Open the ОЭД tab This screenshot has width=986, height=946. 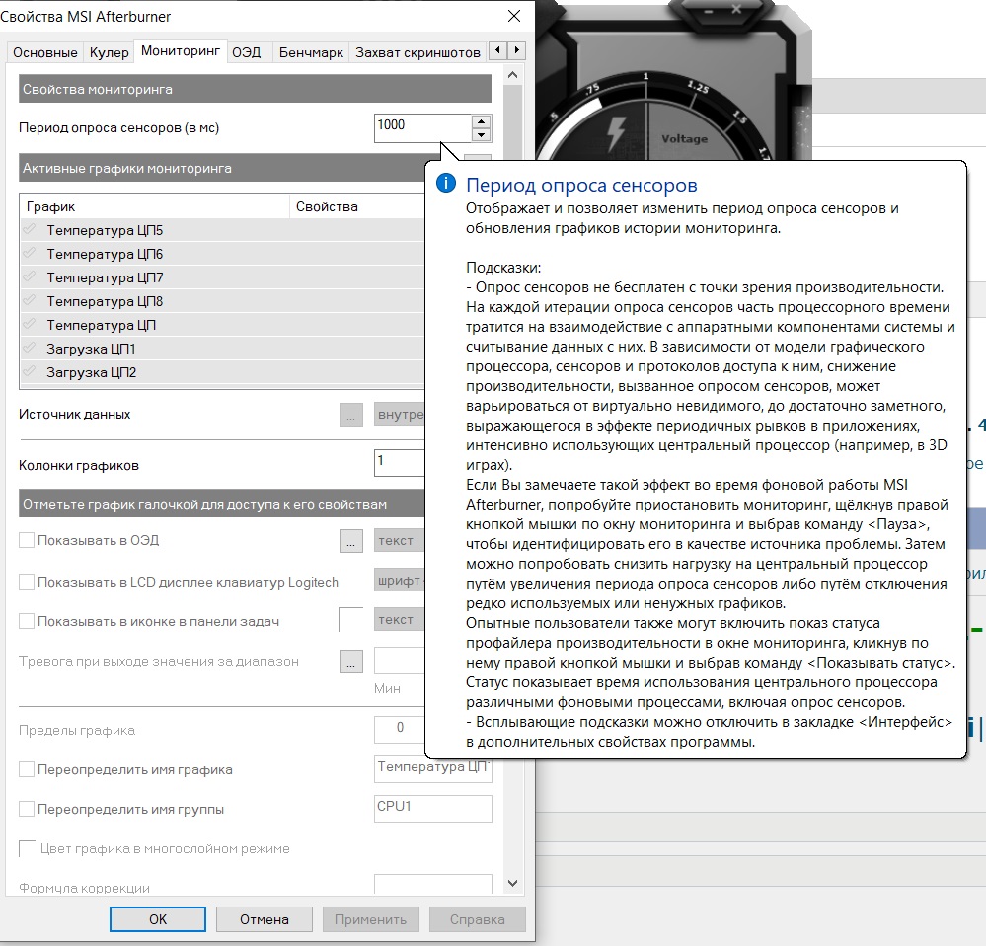click(x=247, y=53)
